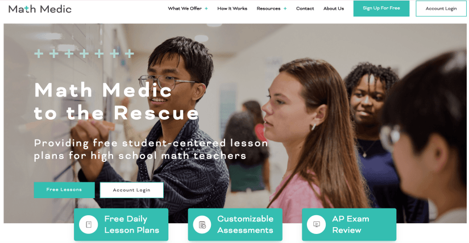
Task: Click Account Login in the top navigation
Action: [441, 9]
